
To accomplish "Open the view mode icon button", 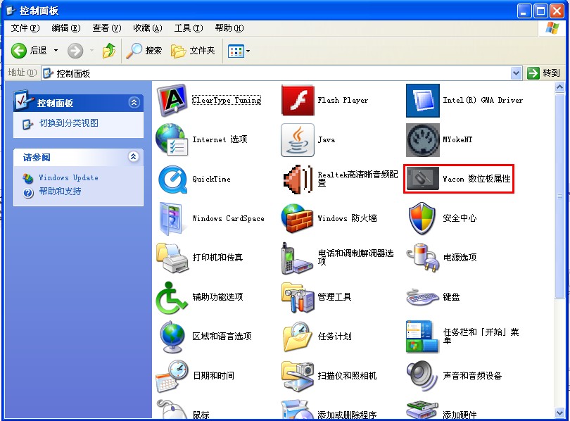I will [x=236, y=51].
